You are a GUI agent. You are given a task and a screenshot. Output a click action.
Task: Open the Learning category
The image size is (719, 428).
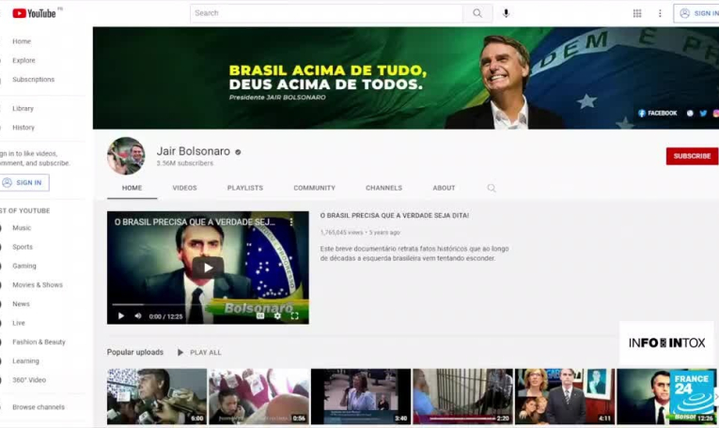25,361
